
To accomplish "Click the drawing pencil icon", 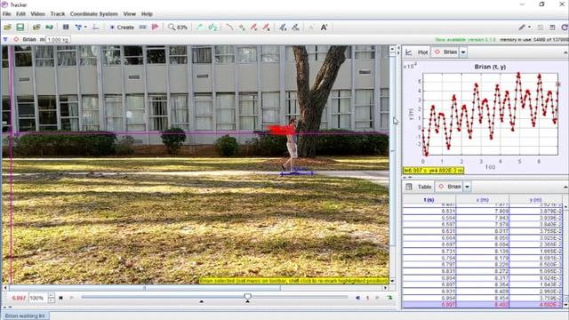I will pyautogui.click(x=522, y=28).
